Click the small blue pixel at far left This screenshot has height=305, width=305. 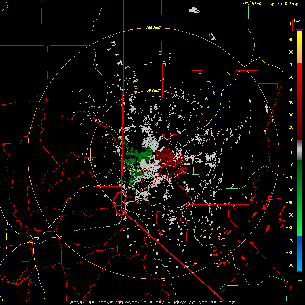point(37,96)
